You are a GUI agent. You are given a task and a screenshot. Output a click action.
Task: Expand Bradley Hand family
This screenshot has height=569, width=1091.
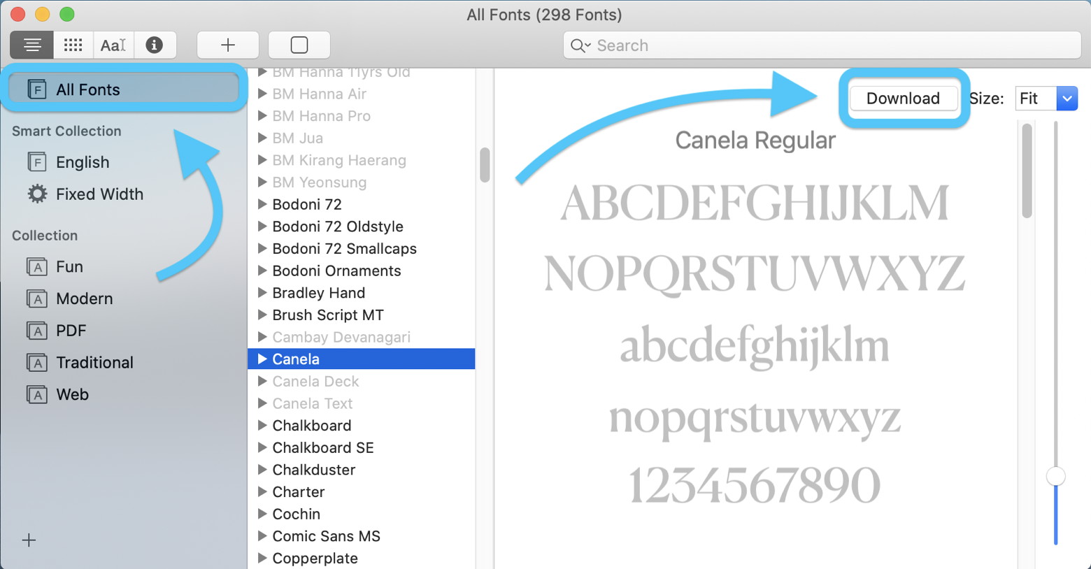click(x=262, y=293)
